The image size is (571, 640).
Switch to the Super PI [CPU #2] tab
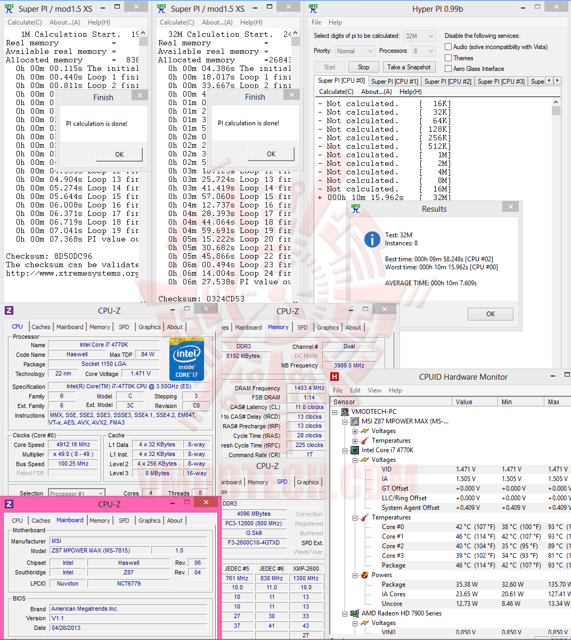point(448,81)
